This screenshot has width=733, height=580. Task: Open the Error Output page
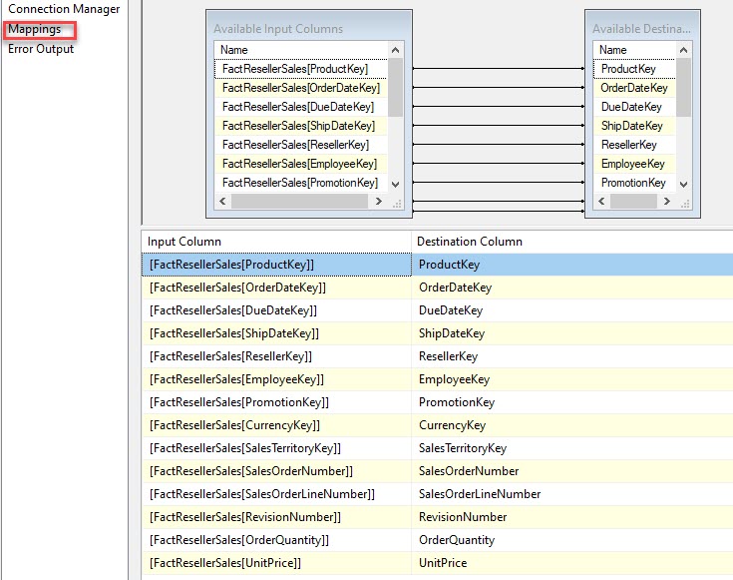(x=41, y=49)
